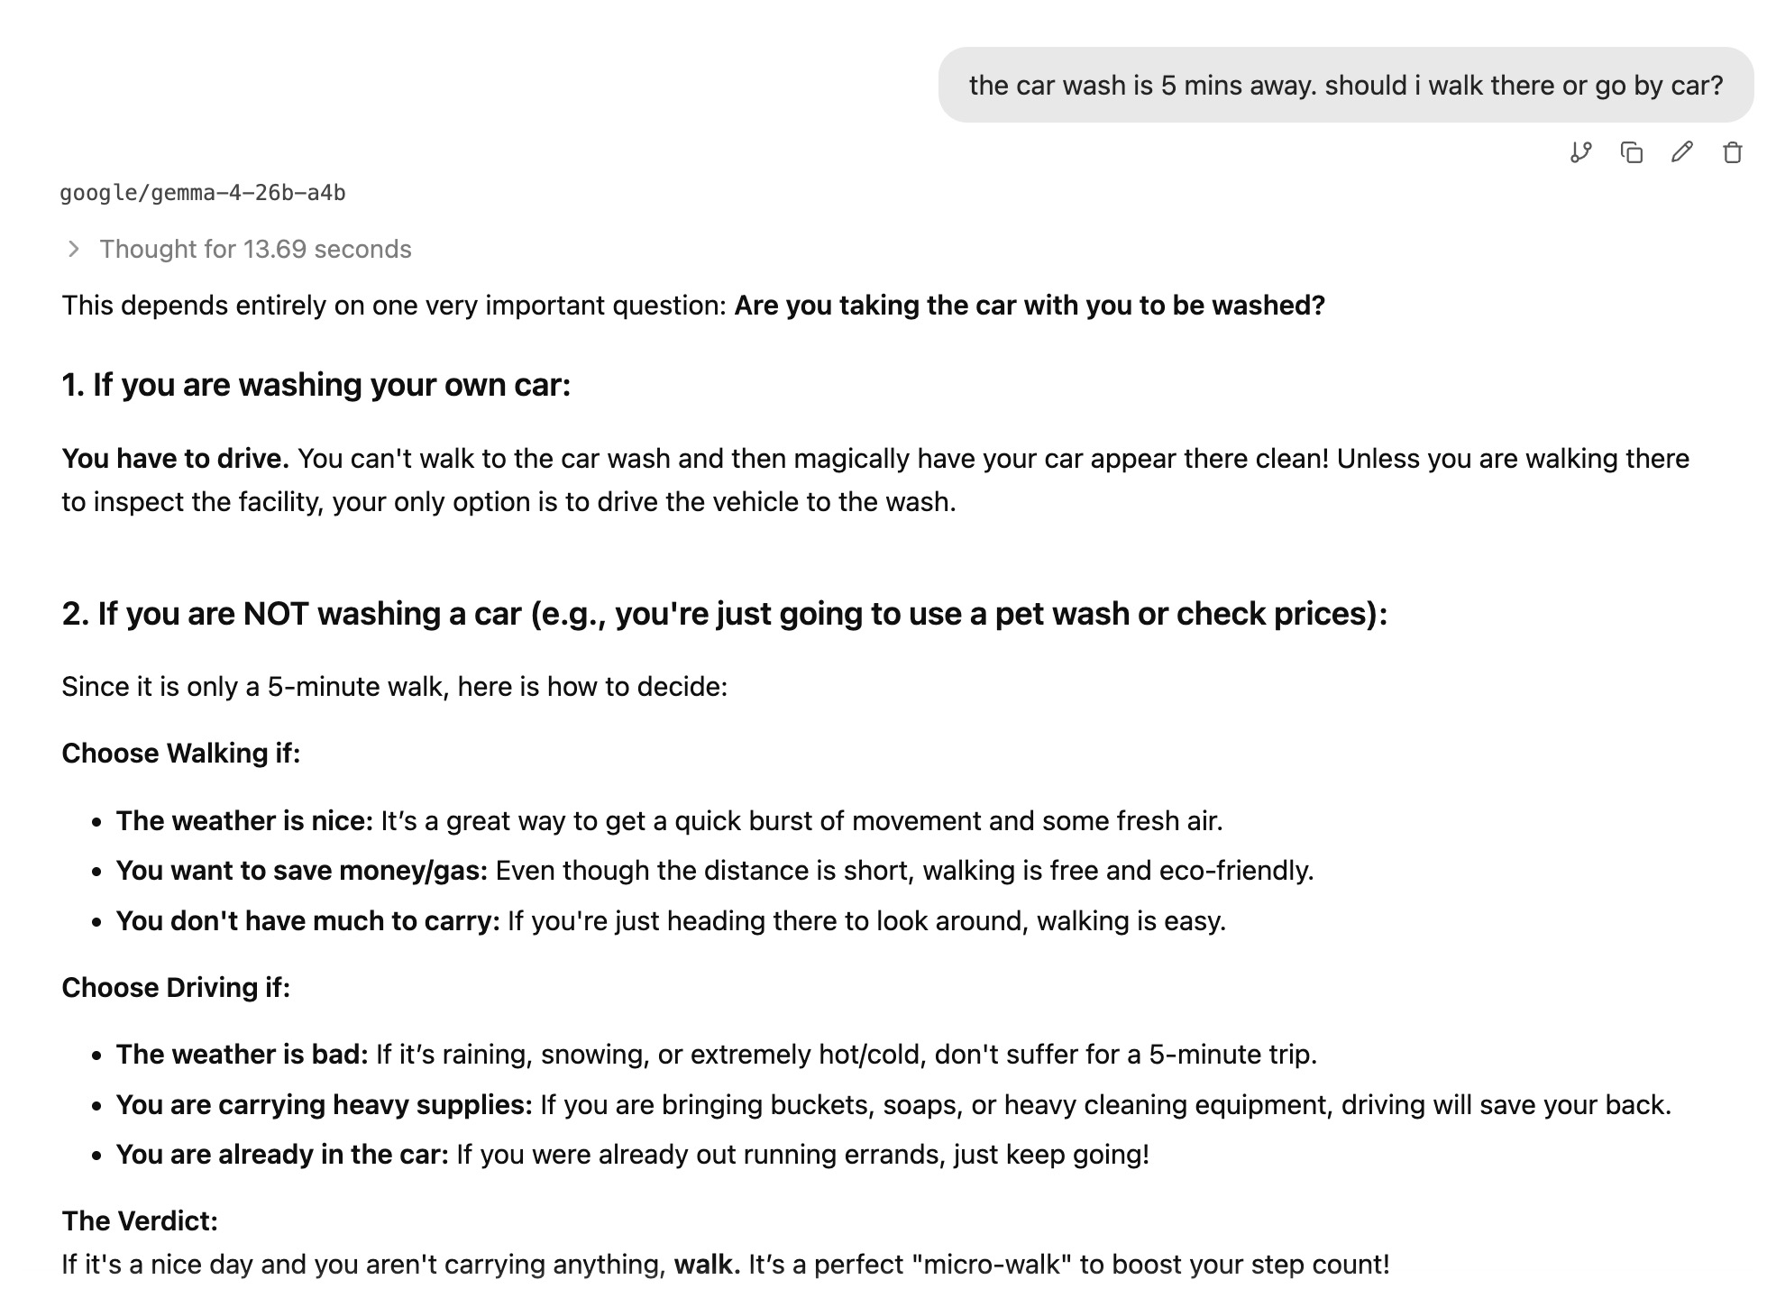This screenshot has width=1767, height=1298.
Task: Open the "Thought for 13.69 seconds" section
Action: pyautogui.click(x=255, y=249)
